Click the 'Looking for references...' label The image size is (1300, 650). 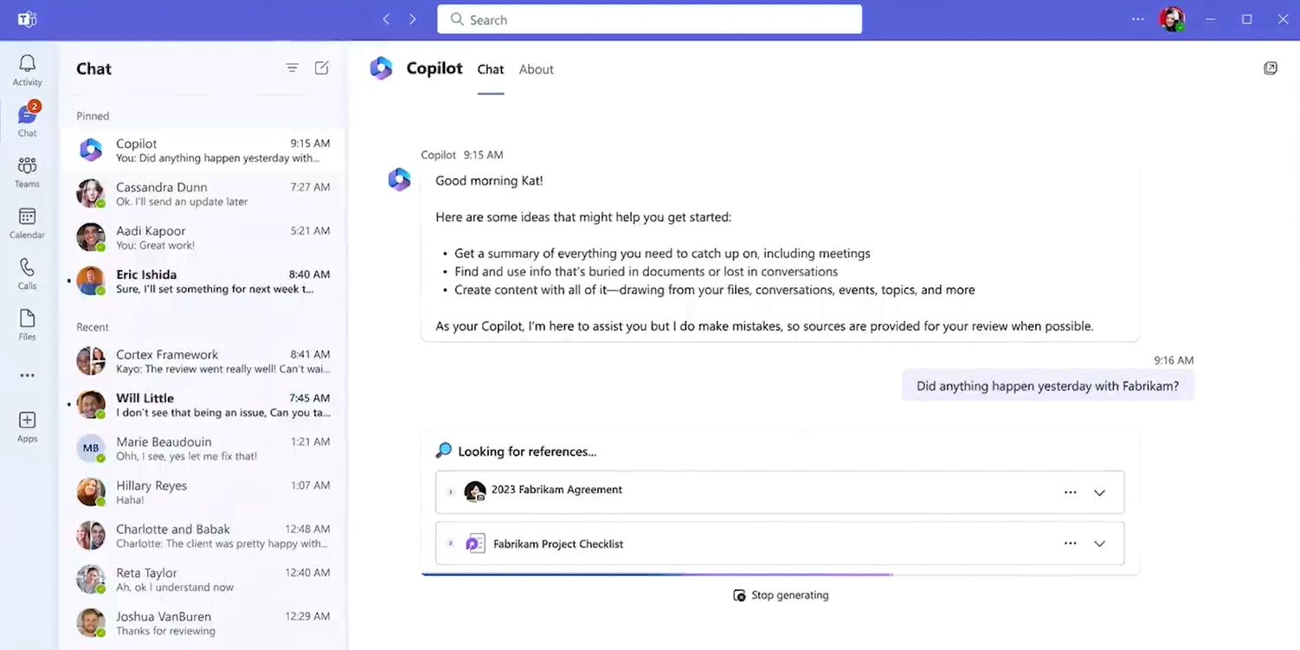tap(527, 451)
